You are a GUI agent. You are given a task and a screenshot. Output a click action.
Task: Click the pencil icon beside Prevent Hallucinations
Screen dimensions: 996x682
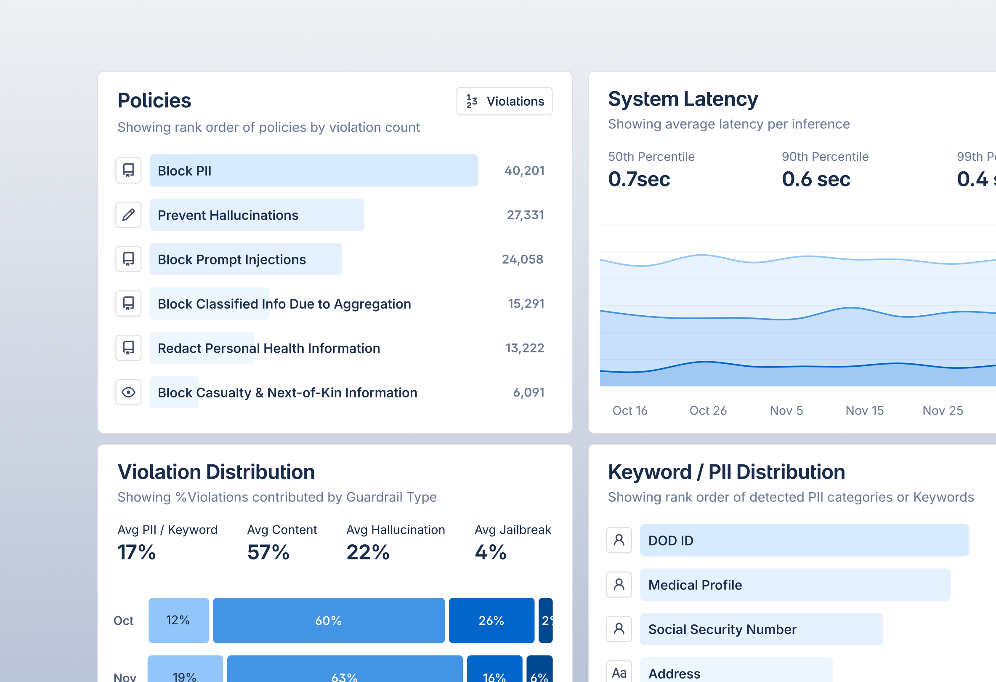click(128, 215)
